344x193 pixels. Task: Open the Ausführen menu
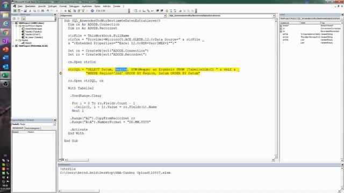87,6
